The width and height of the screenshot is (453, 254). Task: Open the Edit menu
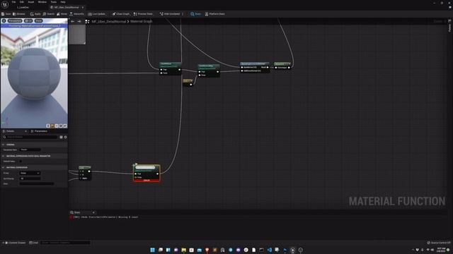[22, 2]
